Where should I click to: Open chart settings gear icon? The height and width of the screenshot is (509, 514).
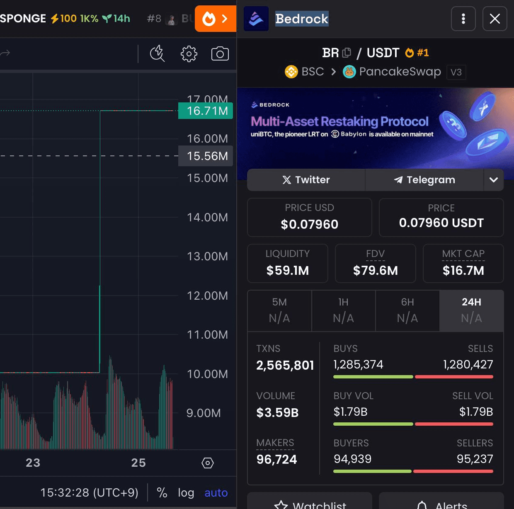point(189,54)
